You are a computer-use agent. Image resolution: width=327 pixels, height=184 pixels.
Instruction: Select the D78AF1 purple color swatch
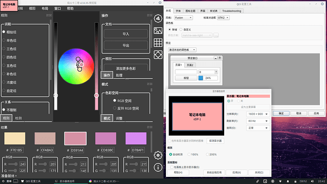[136, 138]
